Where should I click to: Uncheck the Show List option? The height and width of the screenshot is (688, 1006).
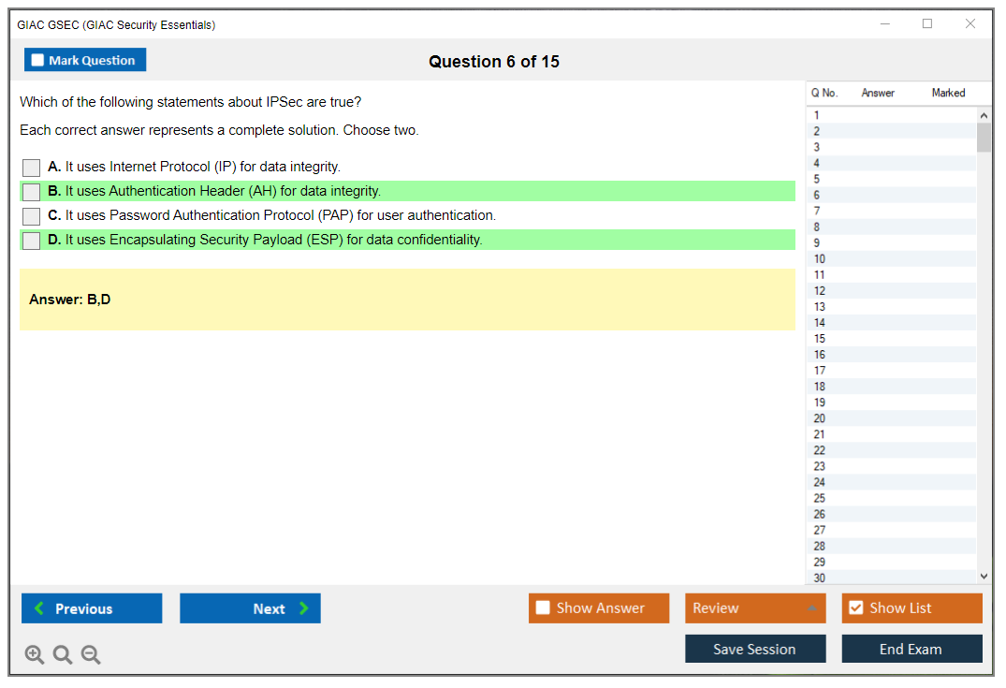855,608
